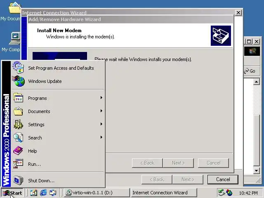Select Run... from Start menu

58,164
